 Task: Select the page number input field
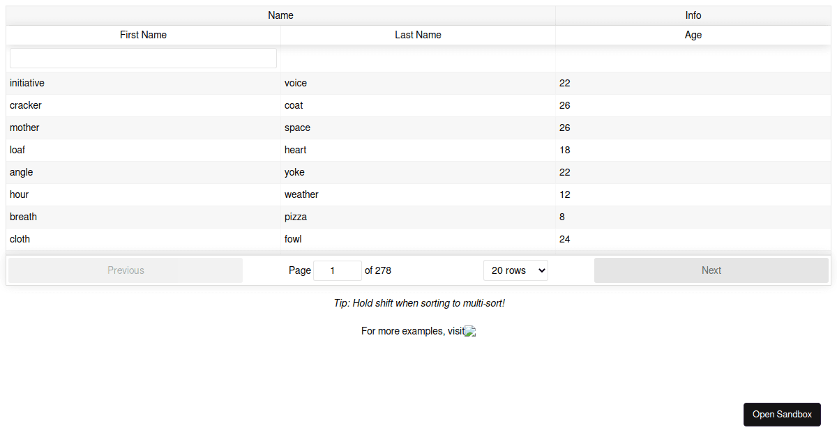338,270
